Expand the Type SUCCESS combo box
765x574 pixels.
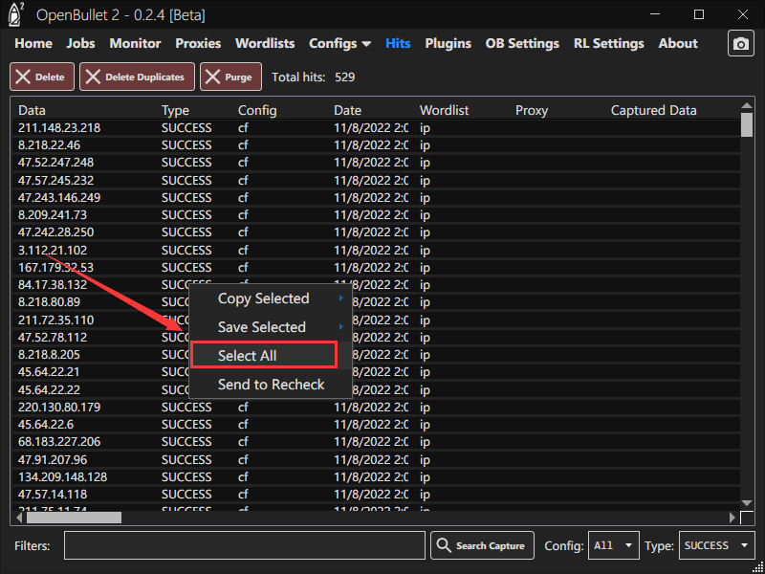tap(717, 545)
